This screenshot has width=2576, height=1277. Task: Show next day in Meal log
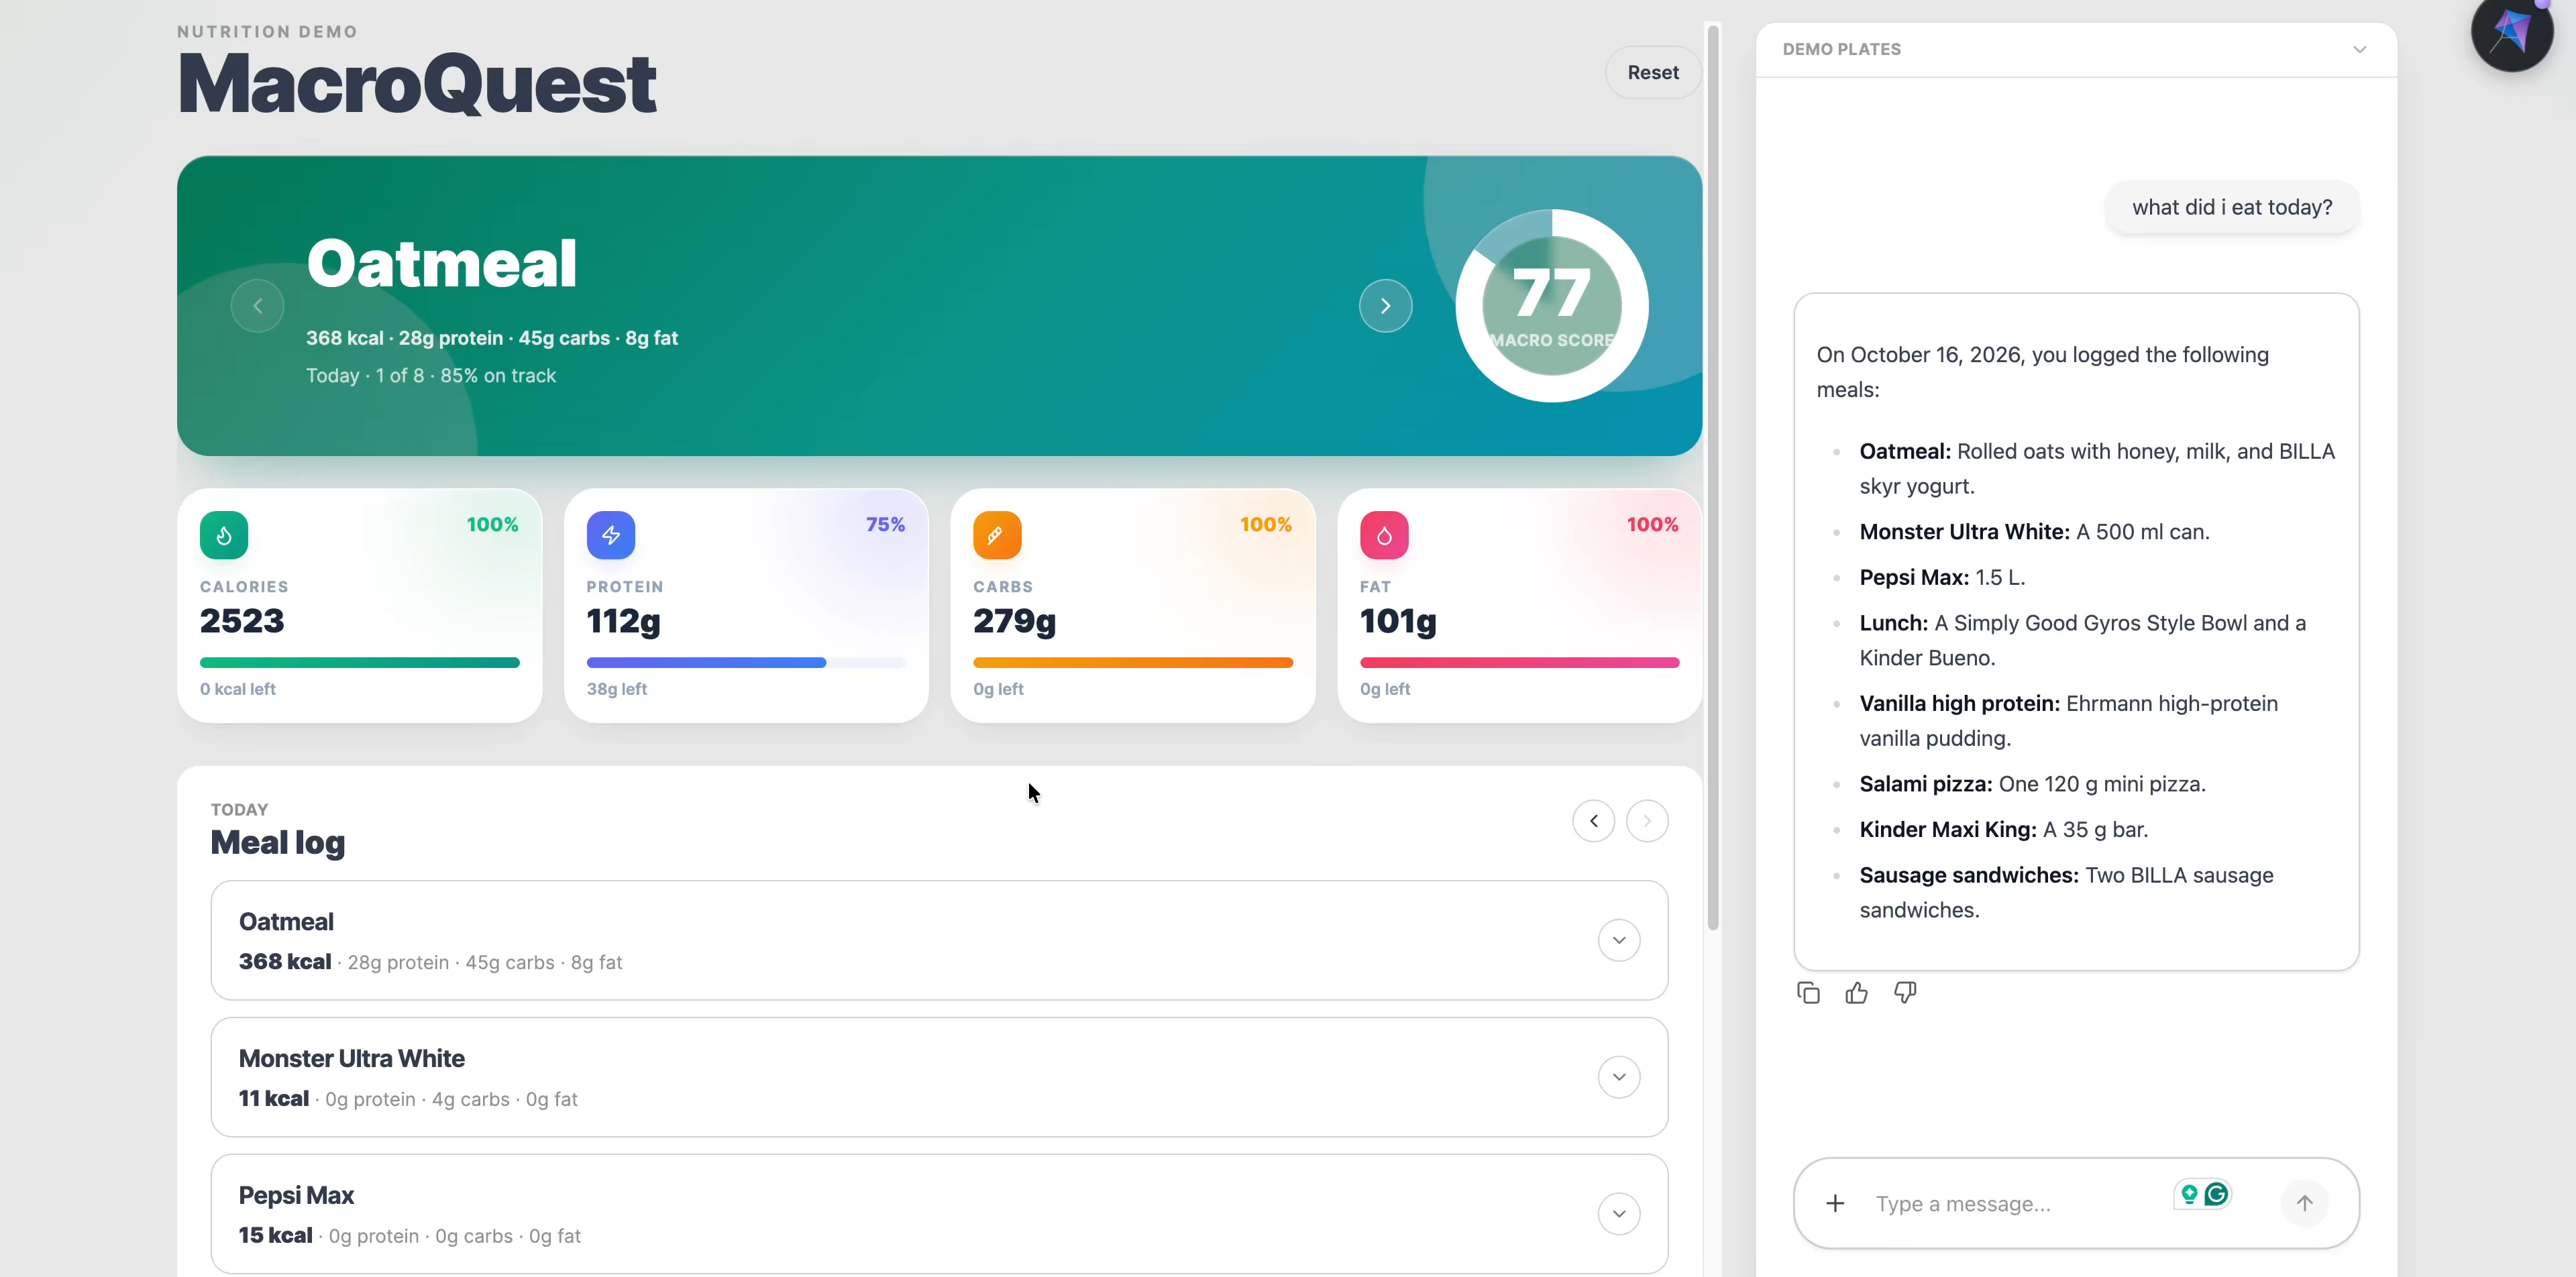(1647, 821)
